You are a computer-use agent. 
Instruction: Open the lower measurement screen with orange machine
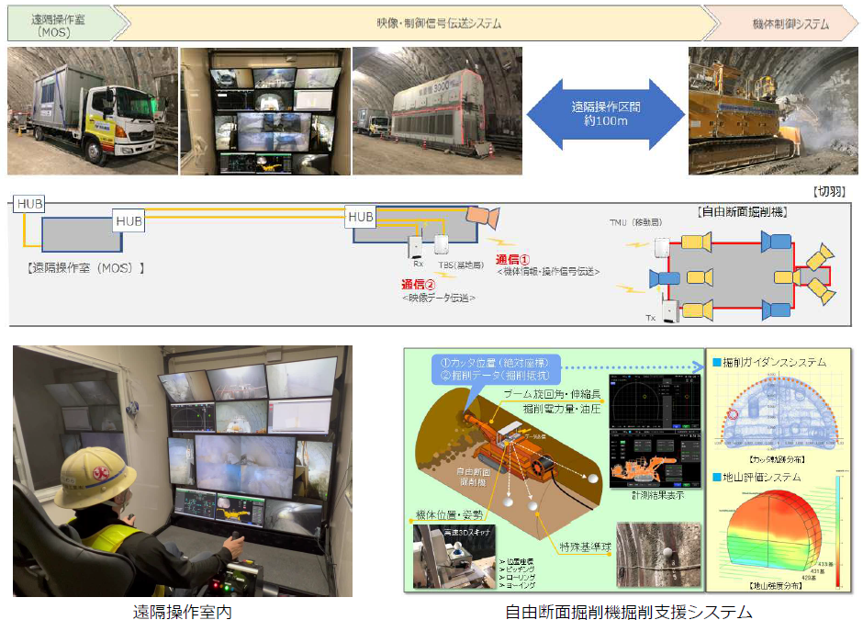(x=655, y=458)
